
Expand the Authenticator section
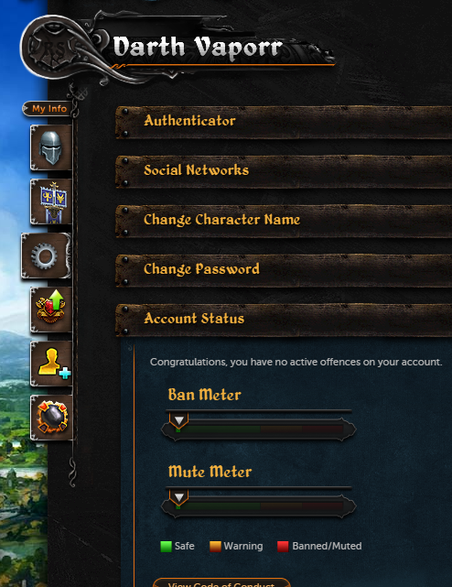(x=284, y=123)
